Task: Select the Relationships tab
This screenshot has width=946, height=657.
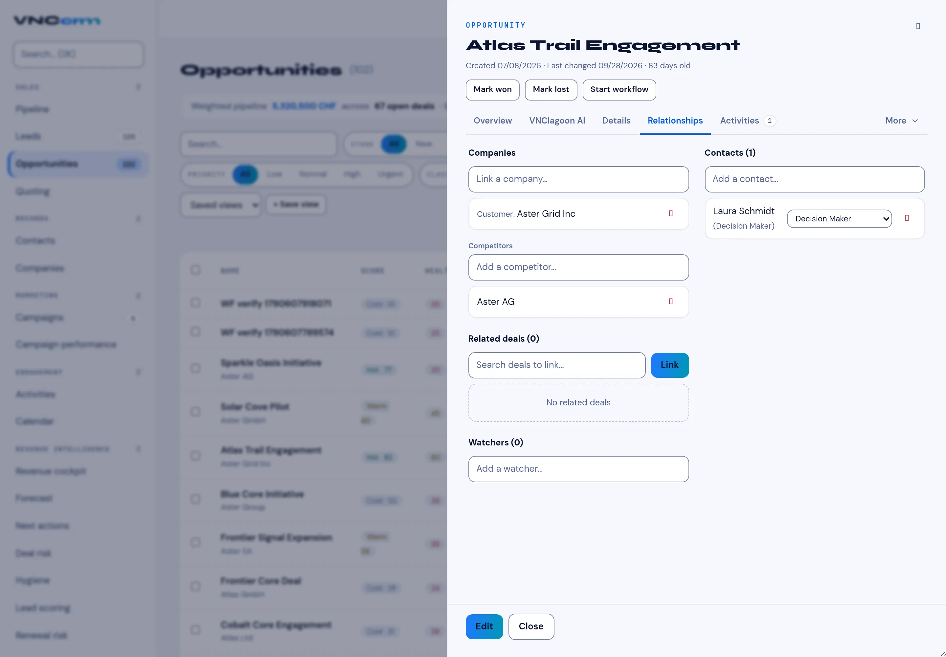Action: [675, 121]
